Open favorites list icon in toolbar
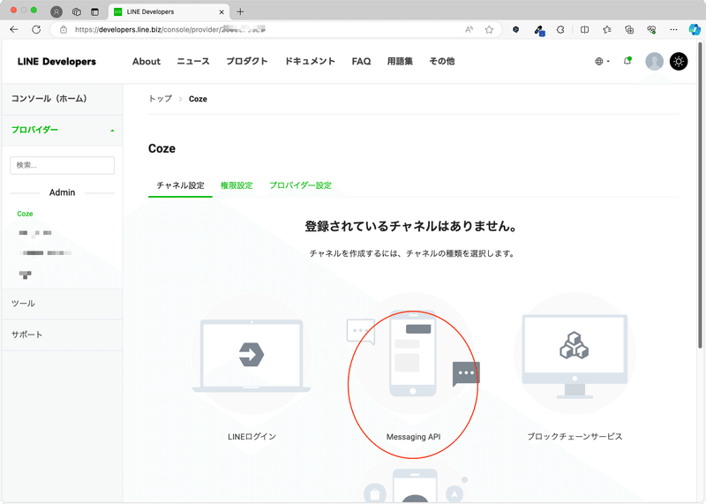The height and width of the screenshot is (504, 706). [x=607, y=30]
